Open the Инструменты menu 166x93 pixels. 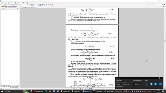(x=18, y=3)
